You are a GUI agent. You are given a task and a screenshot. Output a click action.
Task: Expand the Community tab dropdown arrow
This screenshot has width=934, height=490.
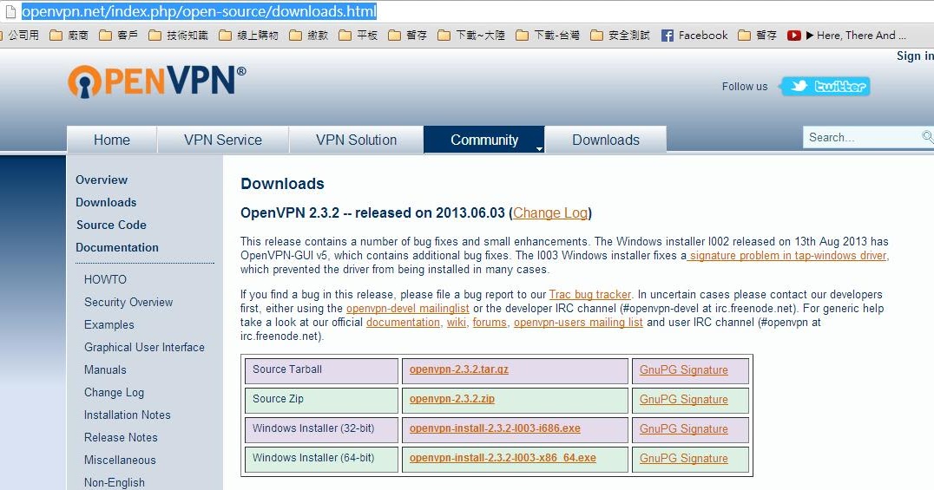click(539, 148)
